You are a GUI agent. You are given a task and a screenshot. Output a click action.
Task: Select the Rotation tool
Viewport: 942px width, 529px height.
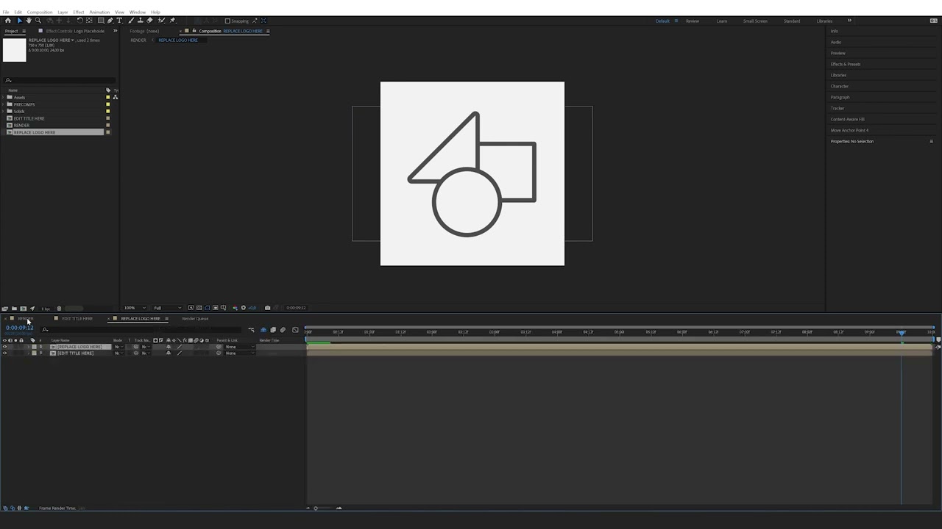pyautogui.click(x=79, y=21)
